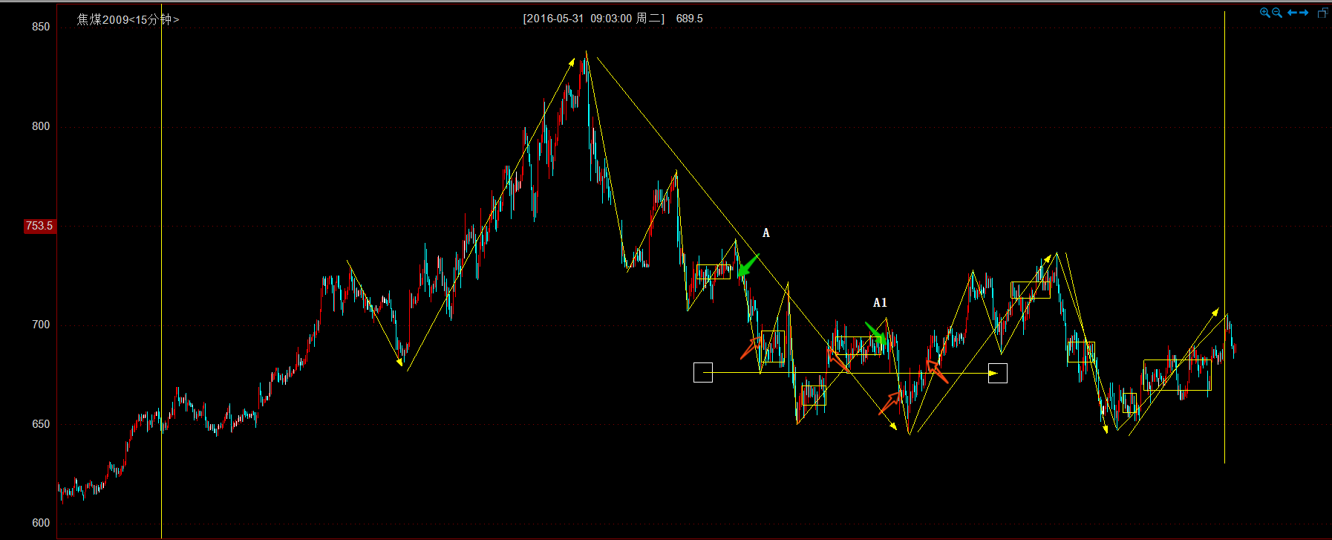This screenshot has width=1332, height=540.
Task: Zoom in on the chart
Action: (1265, 13)
